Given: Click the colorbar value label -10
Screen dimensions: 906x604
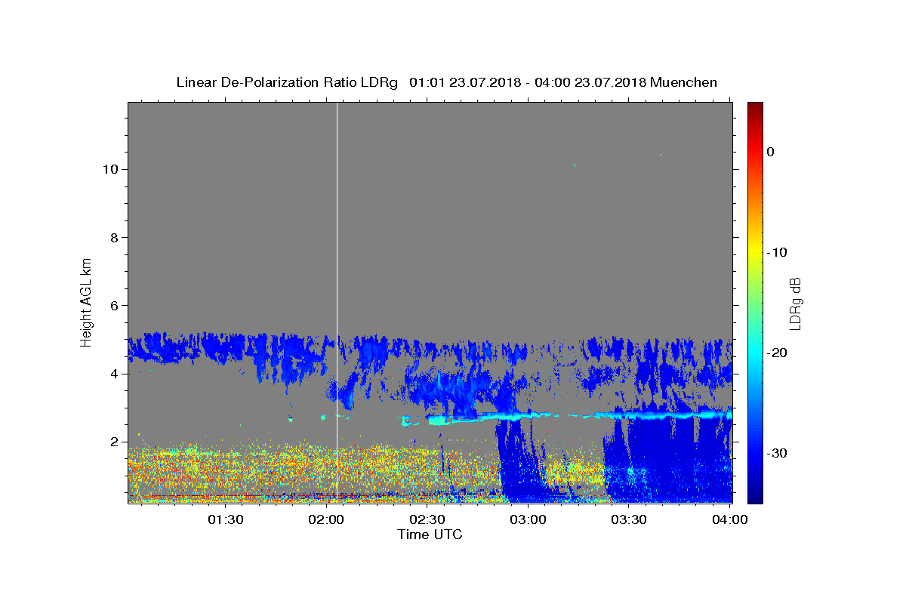Looking at the screenshot, I should point(777,252).
